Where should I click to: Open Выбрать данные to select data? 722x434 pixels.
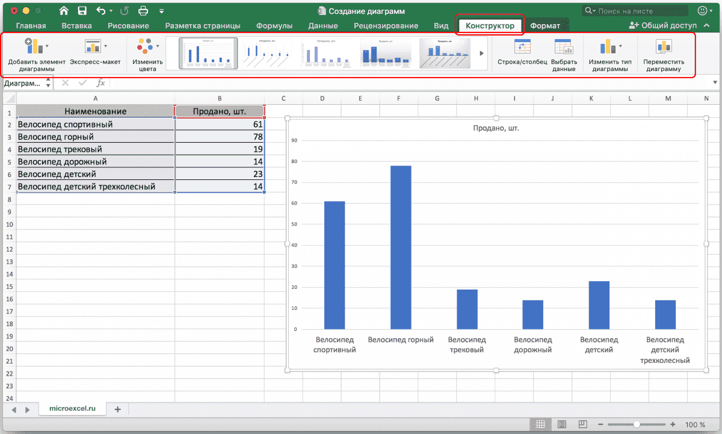tap(564, 48)
